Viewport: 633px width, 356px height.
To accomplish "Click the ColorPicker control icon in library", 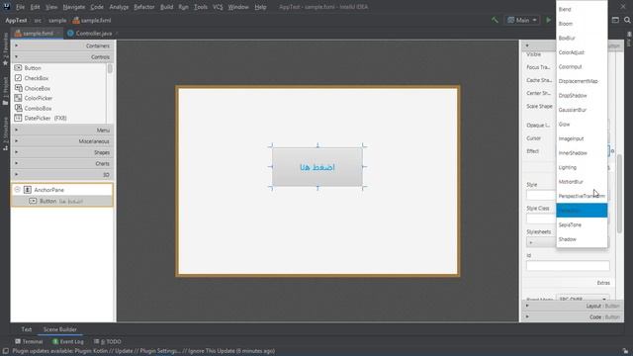I will click(18, 98).
